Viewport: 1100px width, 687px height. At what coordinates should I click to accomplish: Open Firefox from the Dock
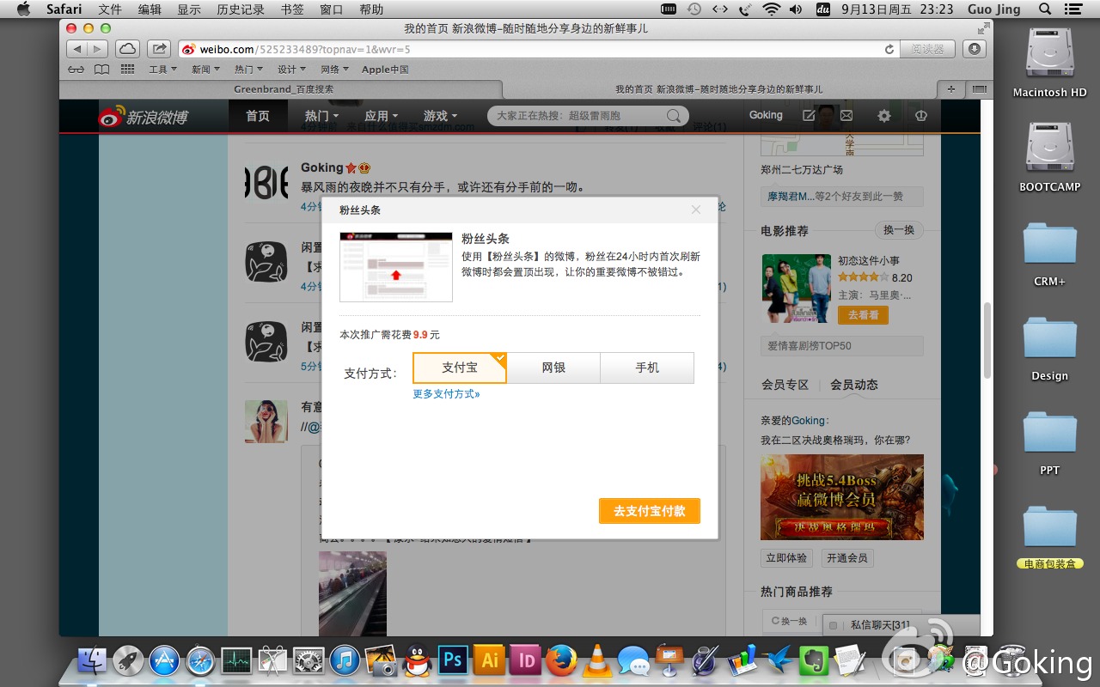coord(561,660)
